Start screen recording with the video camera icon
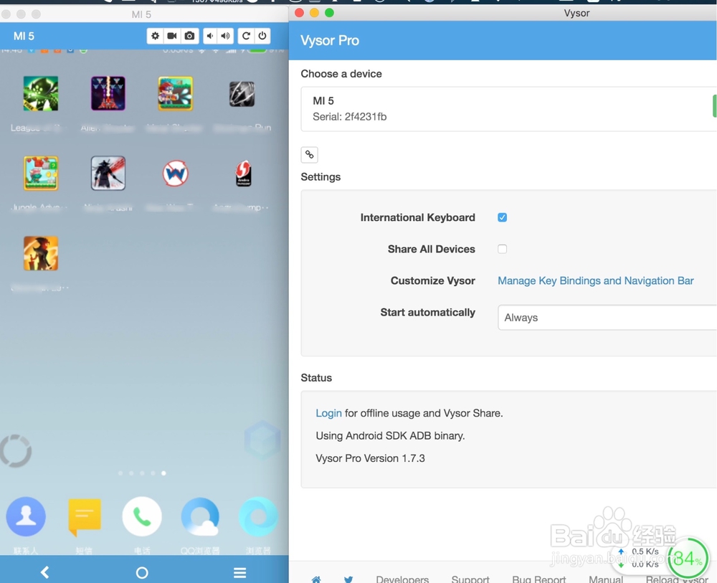Image resolution: width=717 pixels, height=583 pixels. [x=172, y=36]
